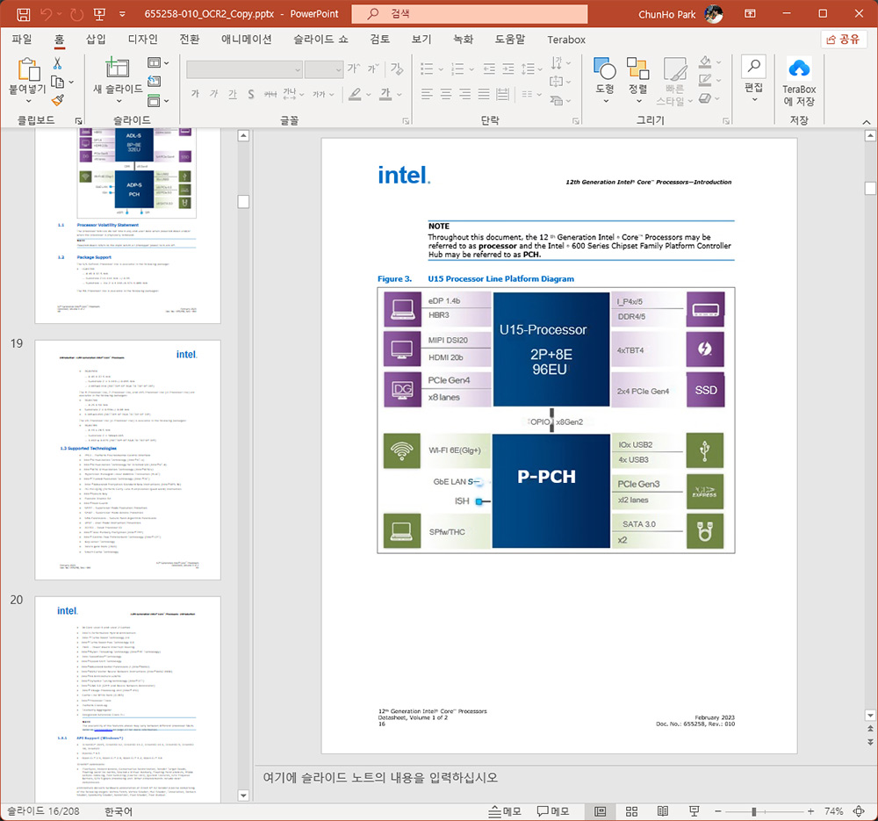
Task: Click the Shape Effects icon
Action: coord(706,99)
